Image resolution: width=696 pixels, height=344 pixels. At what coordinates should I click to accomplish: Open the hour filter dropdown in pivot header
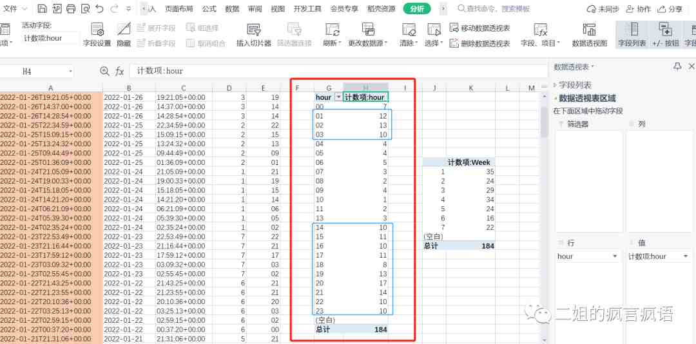click(x=339, y=97)
